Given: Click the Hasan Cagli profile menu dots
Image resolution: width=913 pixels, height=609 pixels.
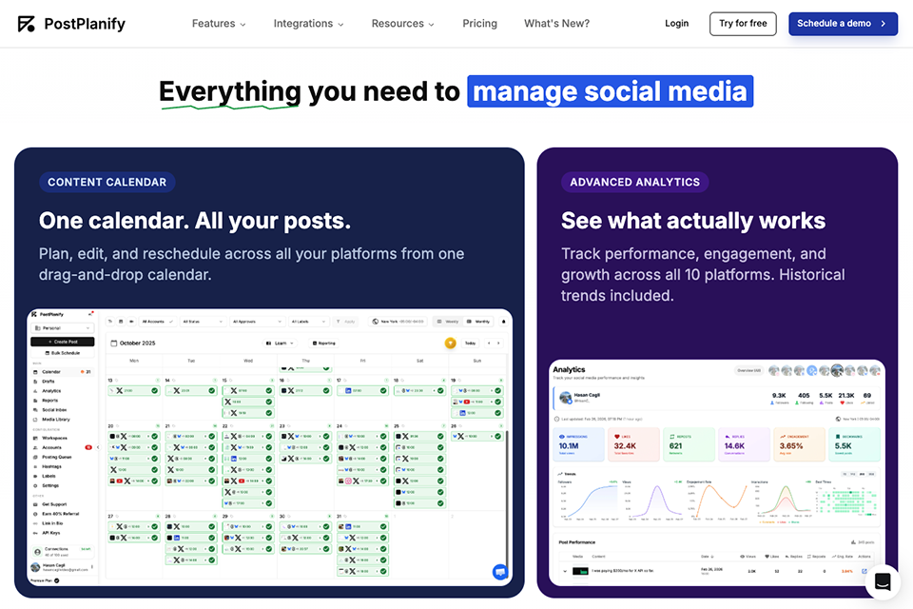Looking at the screenshot, I should (x=92, y=566).
